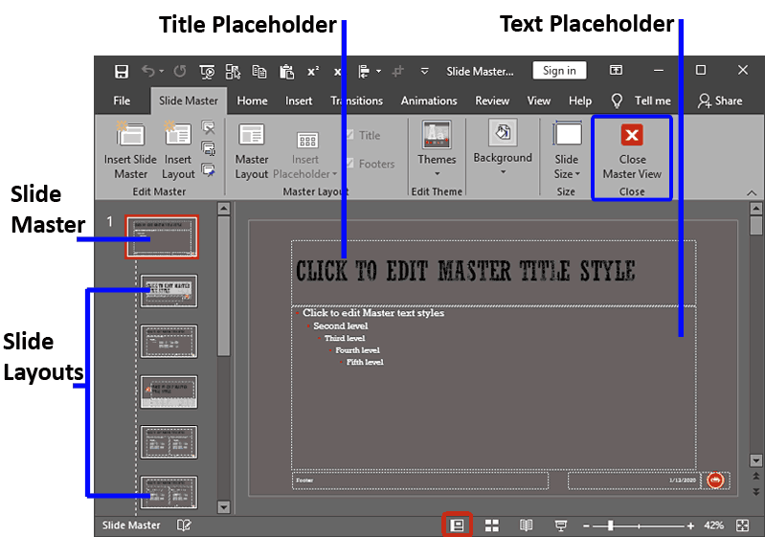765x537 pixels.
Task: Click the Redo/Repeat icon
Action: pyautogui.click(x=180, y=71)
